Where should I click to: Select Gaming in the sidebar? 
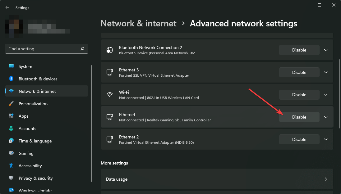point(25,153)
